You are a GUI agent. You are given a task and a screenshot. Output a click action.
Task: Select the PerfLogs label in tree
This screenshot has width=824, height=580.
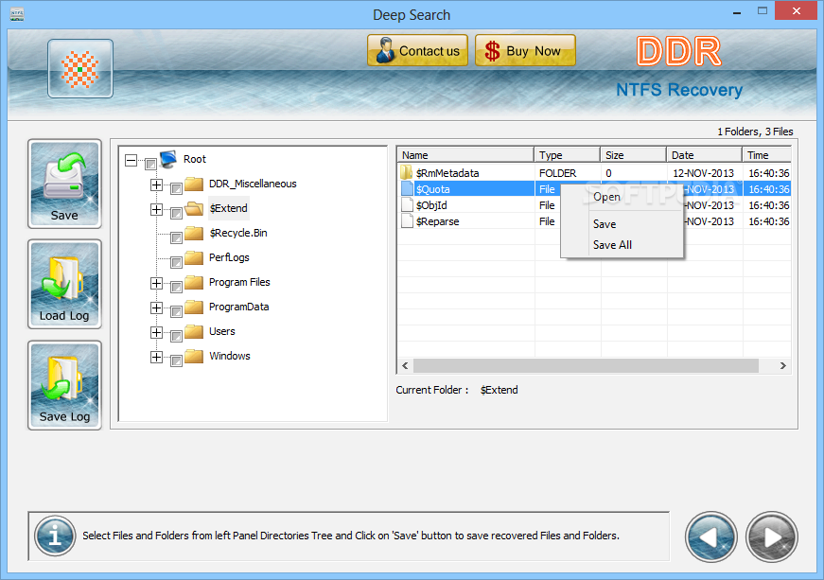click(229, 257)
